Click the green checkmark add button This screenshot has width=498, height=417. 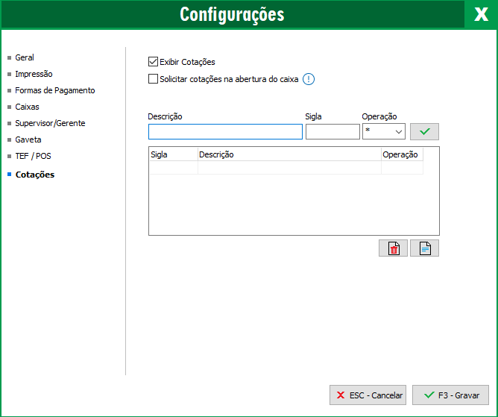(424, 132)
